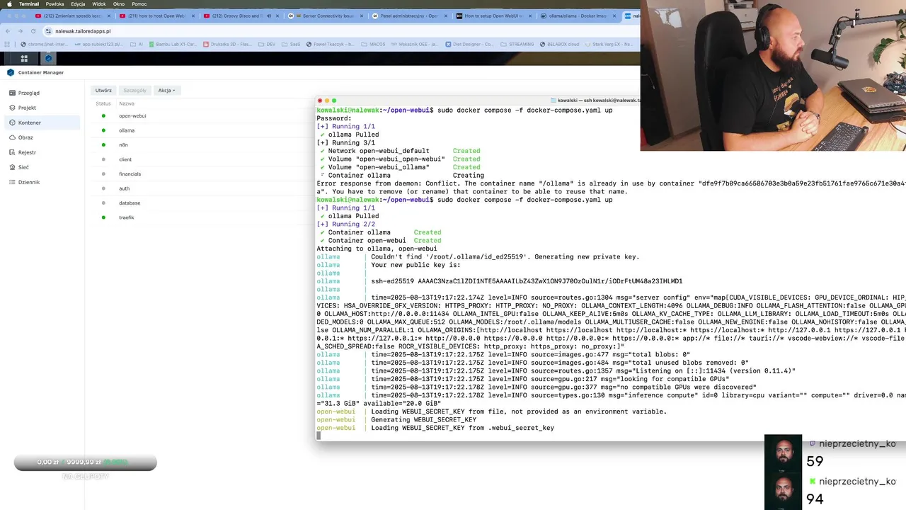
Task: Switch to the 'Server Connectivity Issue' tab
Action: (326, 16)
